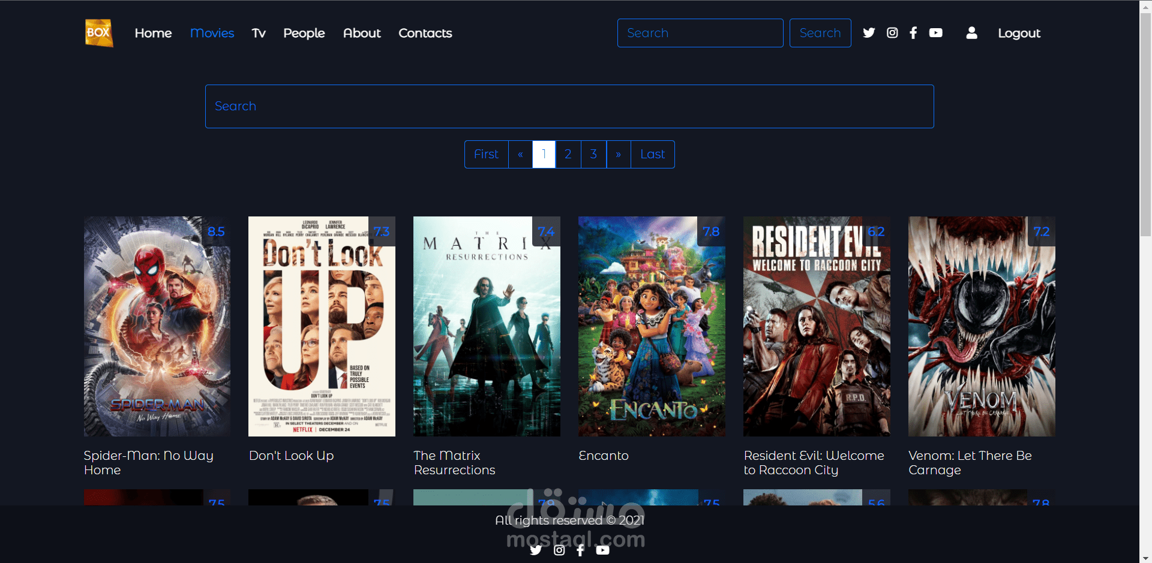Viewport: 1152px width, 563px height.
Task: Open Facebook icon in the header
Action: [x=913, y=32]
